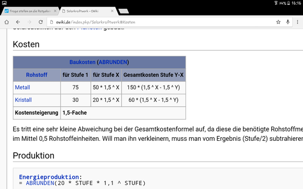Screen dimensions: 303x189
Task: Click the Metall cost value 75
Action: [75, 88]
